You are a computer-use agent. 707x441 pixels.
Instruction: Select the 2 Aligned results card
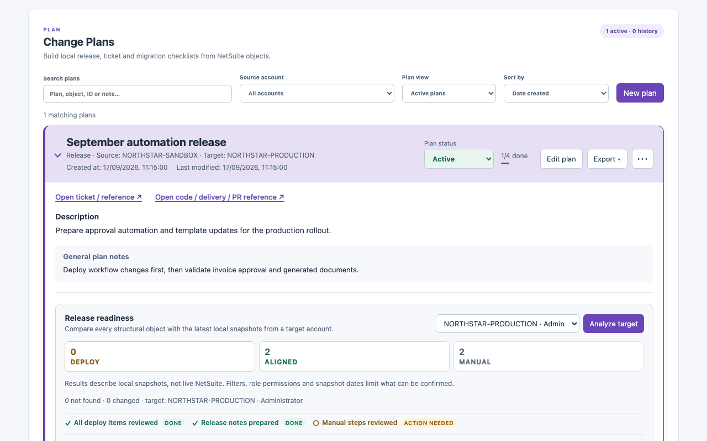click(354, 356)
